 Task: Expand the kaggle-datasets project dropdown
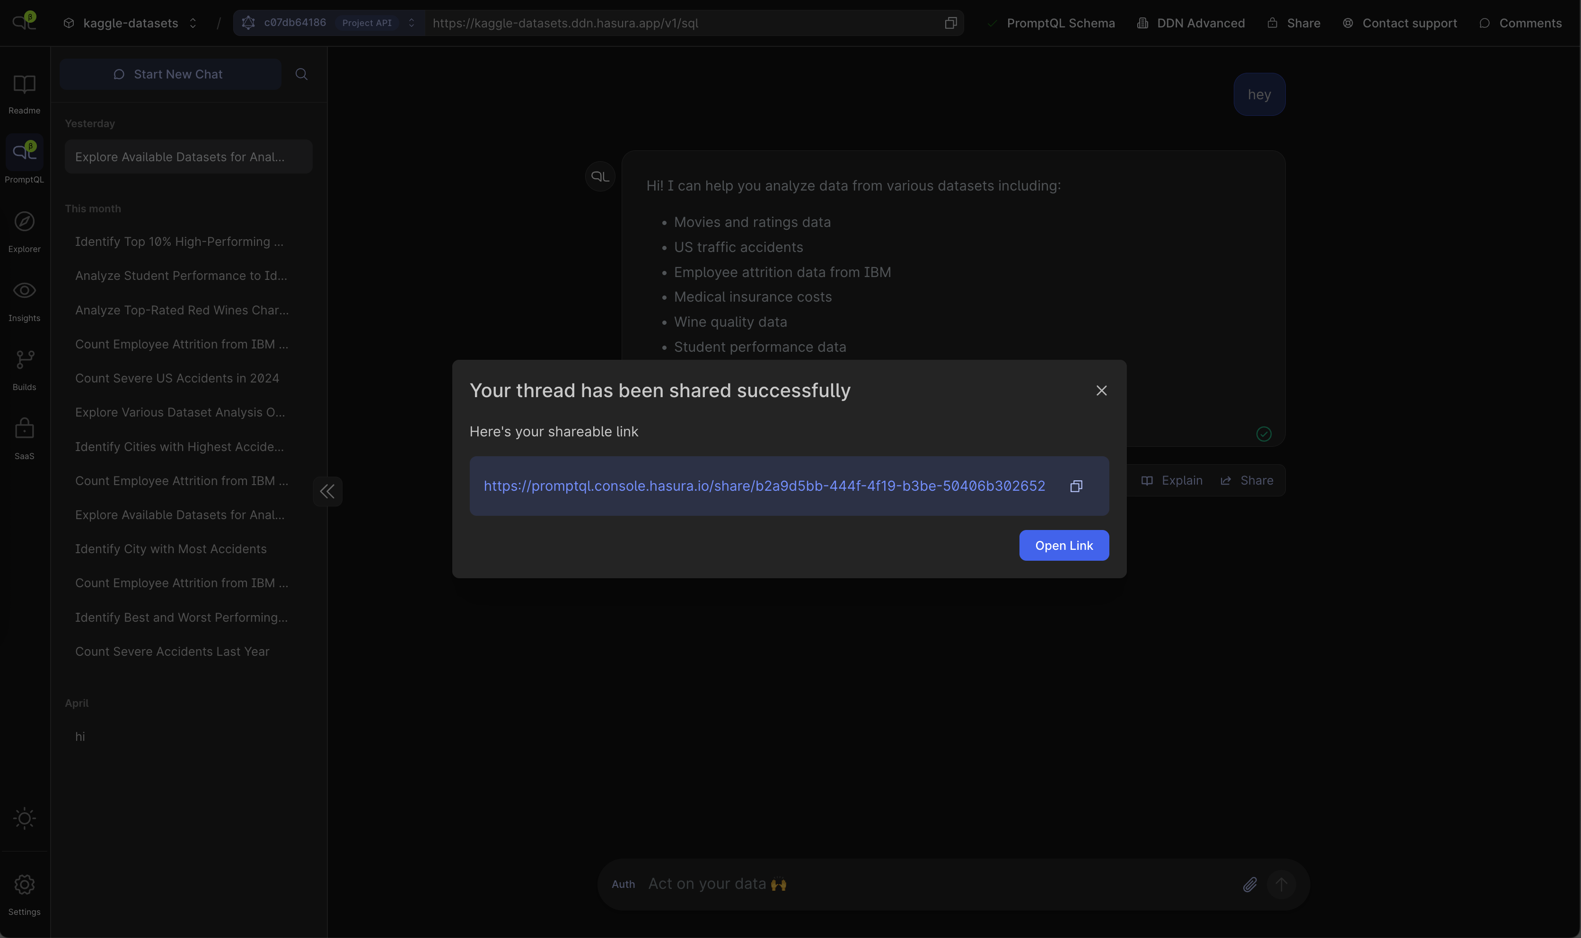tap(131, 23)
